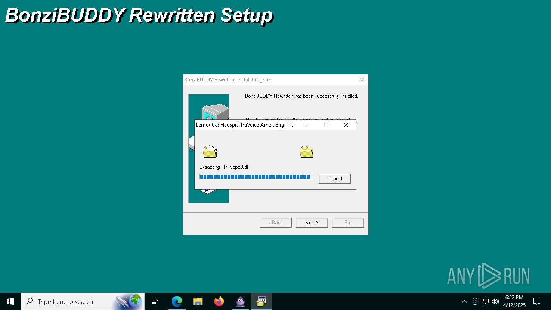551x310 pixels.
Task: Click the disabled Back button
Action: click(x=275, y=223)
